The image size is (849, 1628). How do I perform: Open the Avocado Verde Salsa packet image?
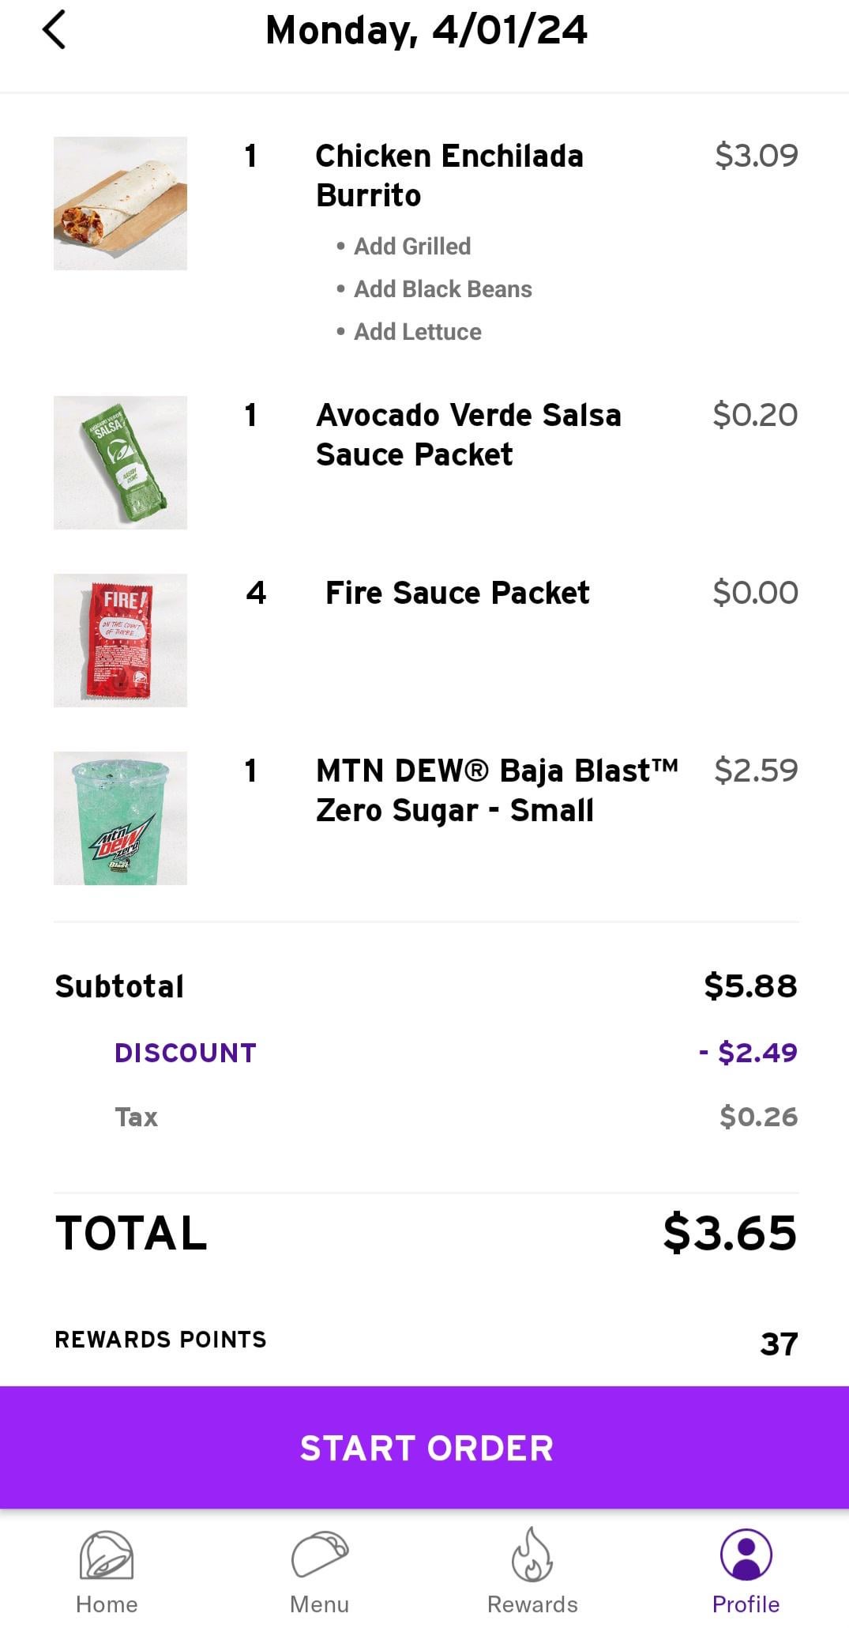pos(120,462)
